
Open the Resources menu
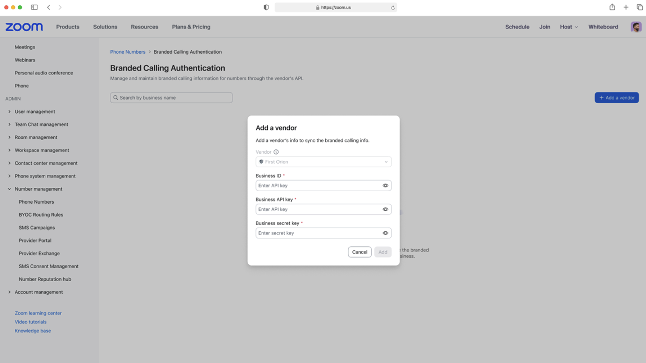[144, 27]
